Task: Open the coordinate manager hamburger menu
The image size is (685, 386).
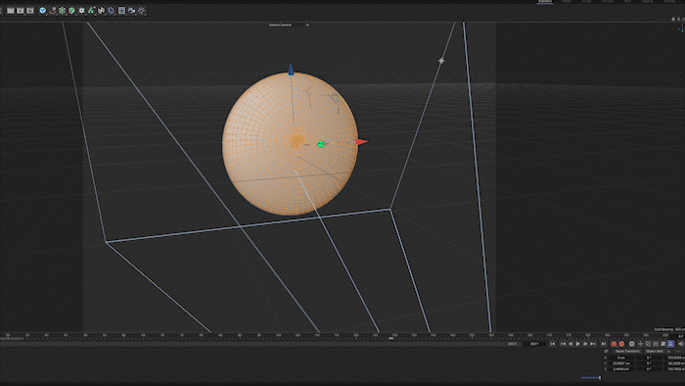Action: (x=607, y=351)
